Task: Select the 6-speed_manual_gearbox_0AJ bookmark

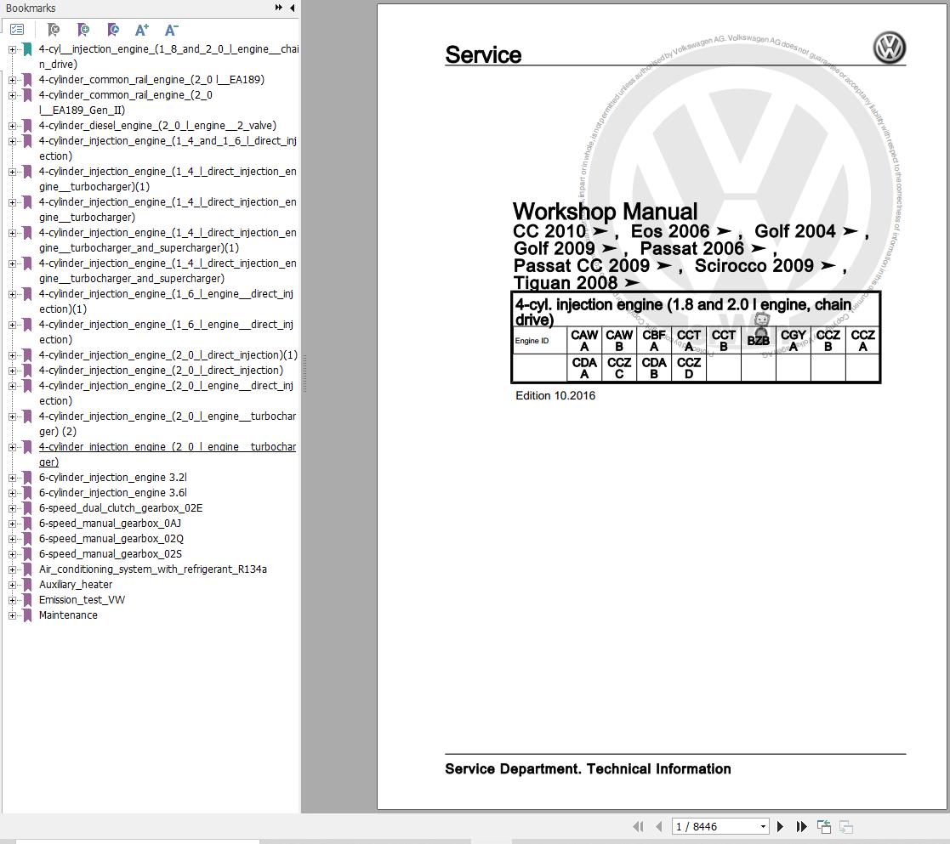Action: (110, 523)
